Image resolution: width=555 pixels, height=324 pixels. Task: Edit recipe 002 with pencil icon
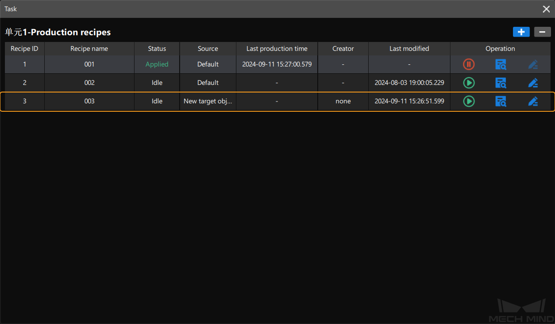coord(533,83)
